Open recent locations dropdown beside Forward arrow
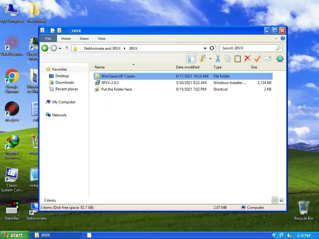The height and width of the screenshot is (239, 319). [x=60, y=48]
